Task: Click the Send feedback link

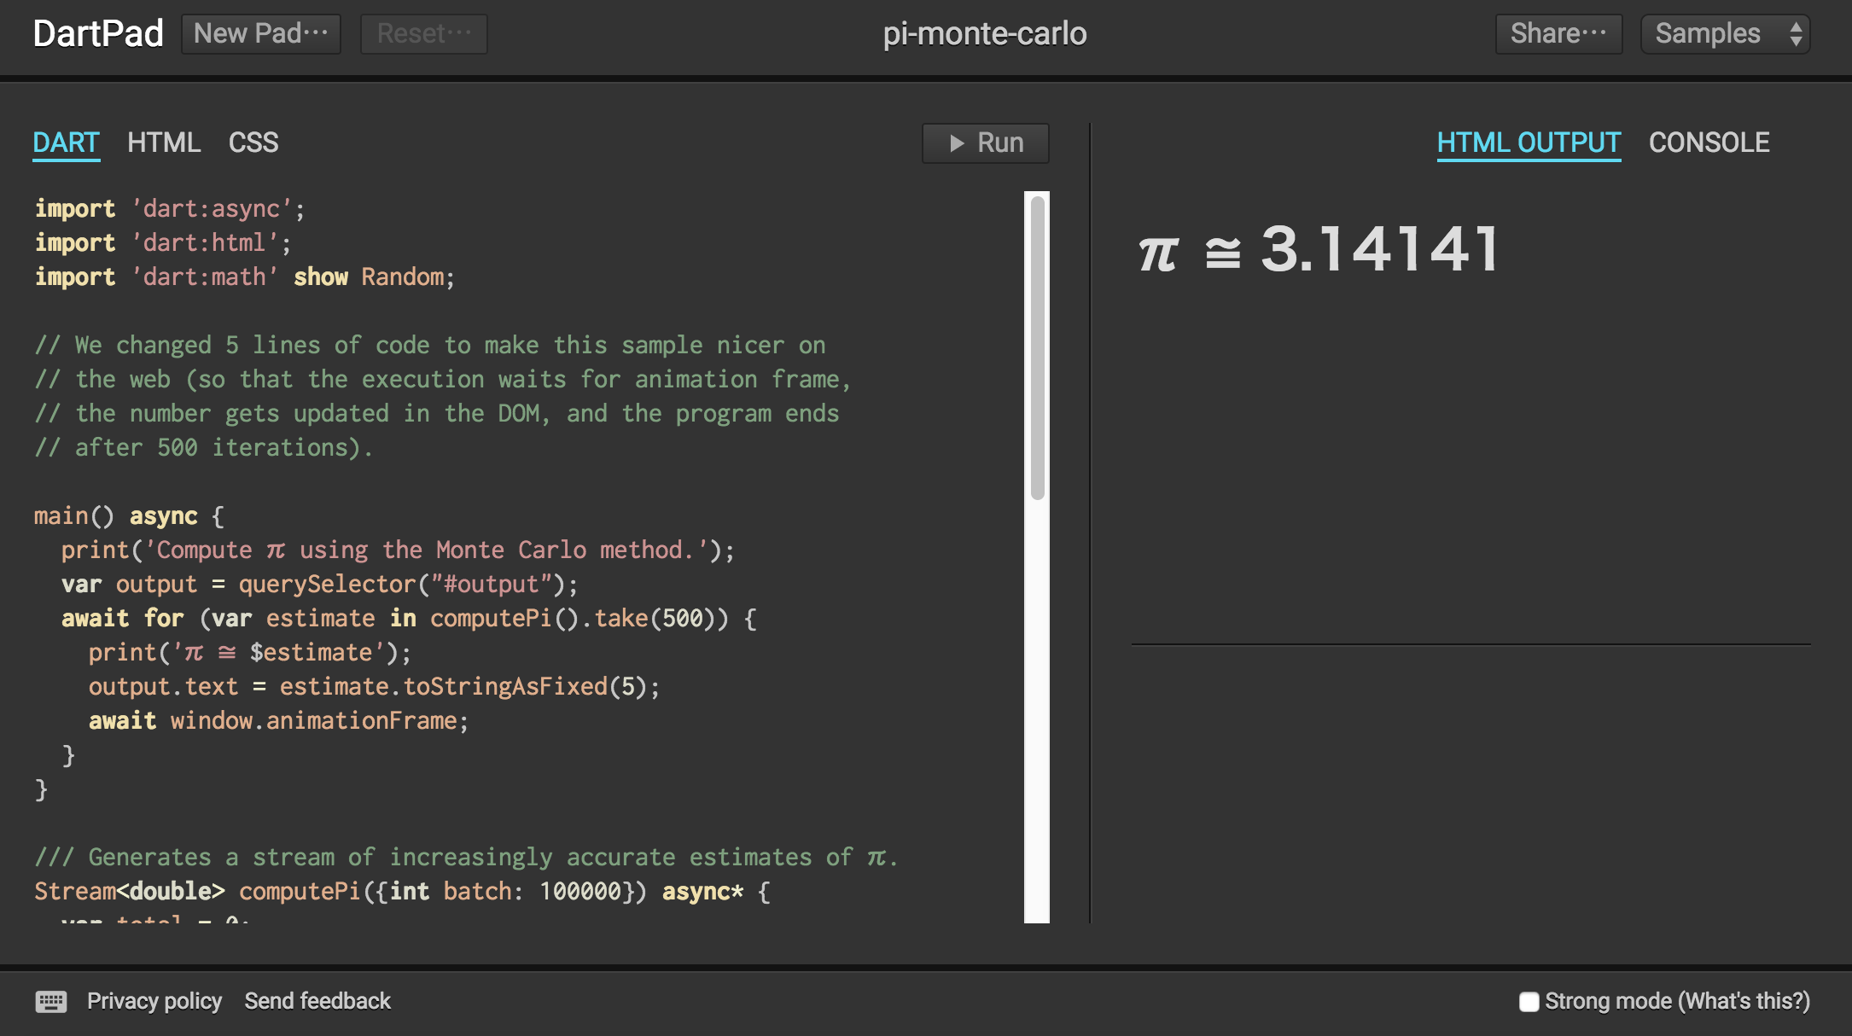Action: coord(317,1001)
